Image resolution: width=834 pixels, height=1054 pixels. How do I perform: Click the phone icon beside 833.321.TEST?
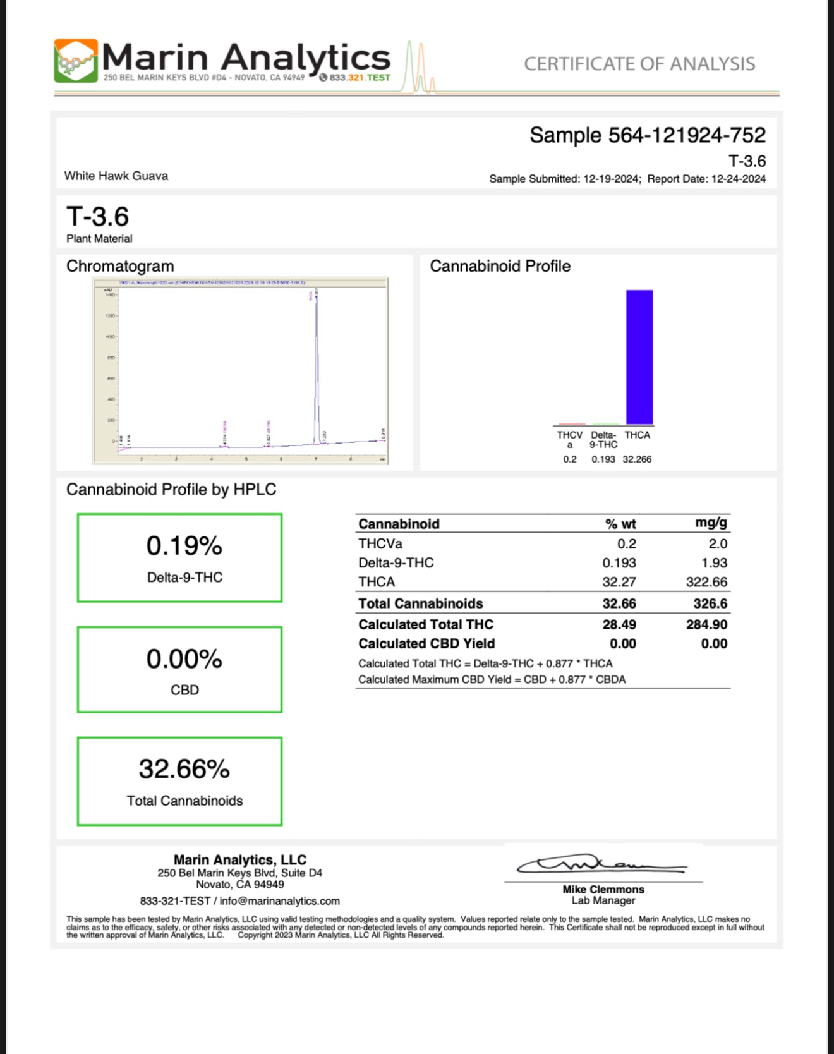[323, 78]
